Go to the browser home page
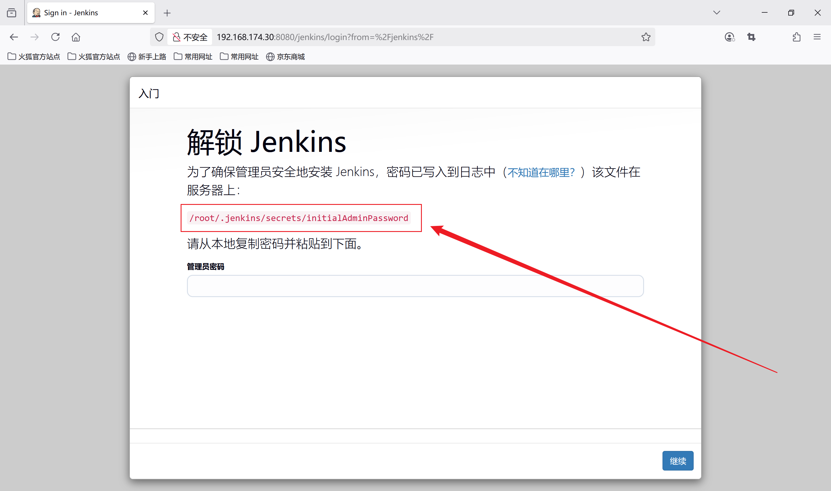Image resolution: width=831 pixels, height=491 pixels. pos(76,37)
